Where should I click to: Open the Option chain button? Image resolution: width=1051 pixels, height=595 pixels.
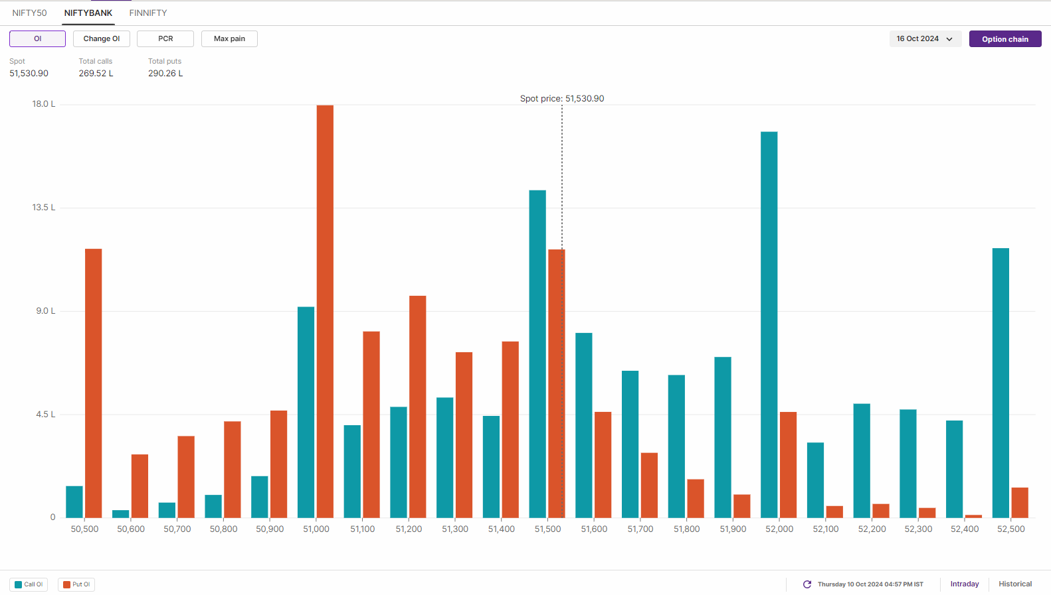1005,39
